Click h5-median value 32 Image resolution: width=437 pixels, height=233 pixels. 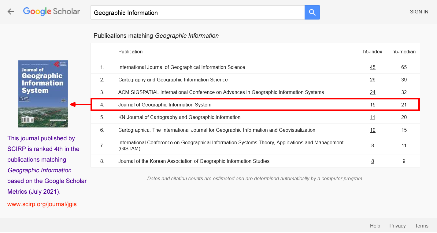404,92
